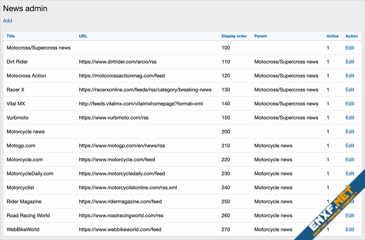
Task: Click the URL column header
Action: pos(83,36)
